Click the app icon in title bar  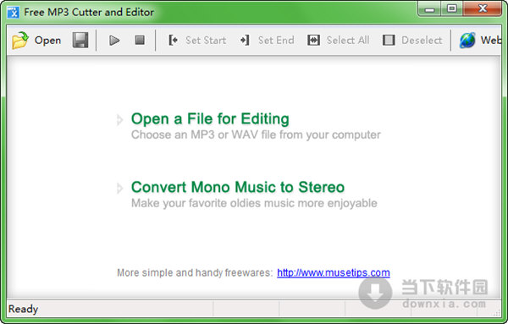point(14,12)
